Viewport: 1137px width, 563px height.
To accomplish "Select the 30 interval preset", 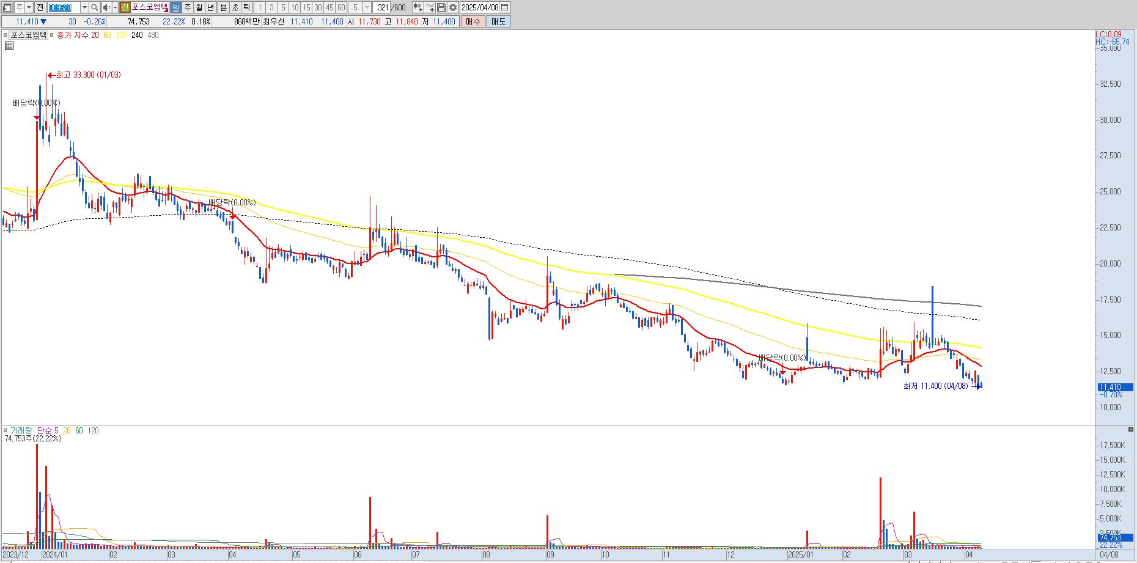I will [318, 7].
